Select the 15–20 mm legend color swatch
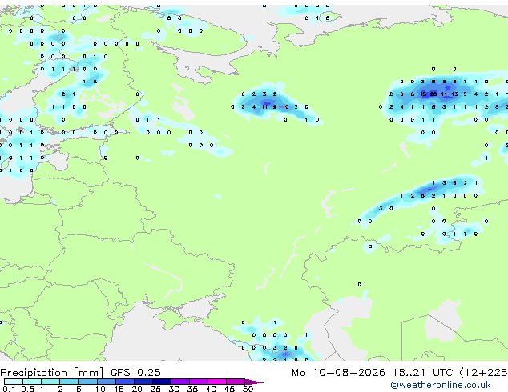 point(124,382)
